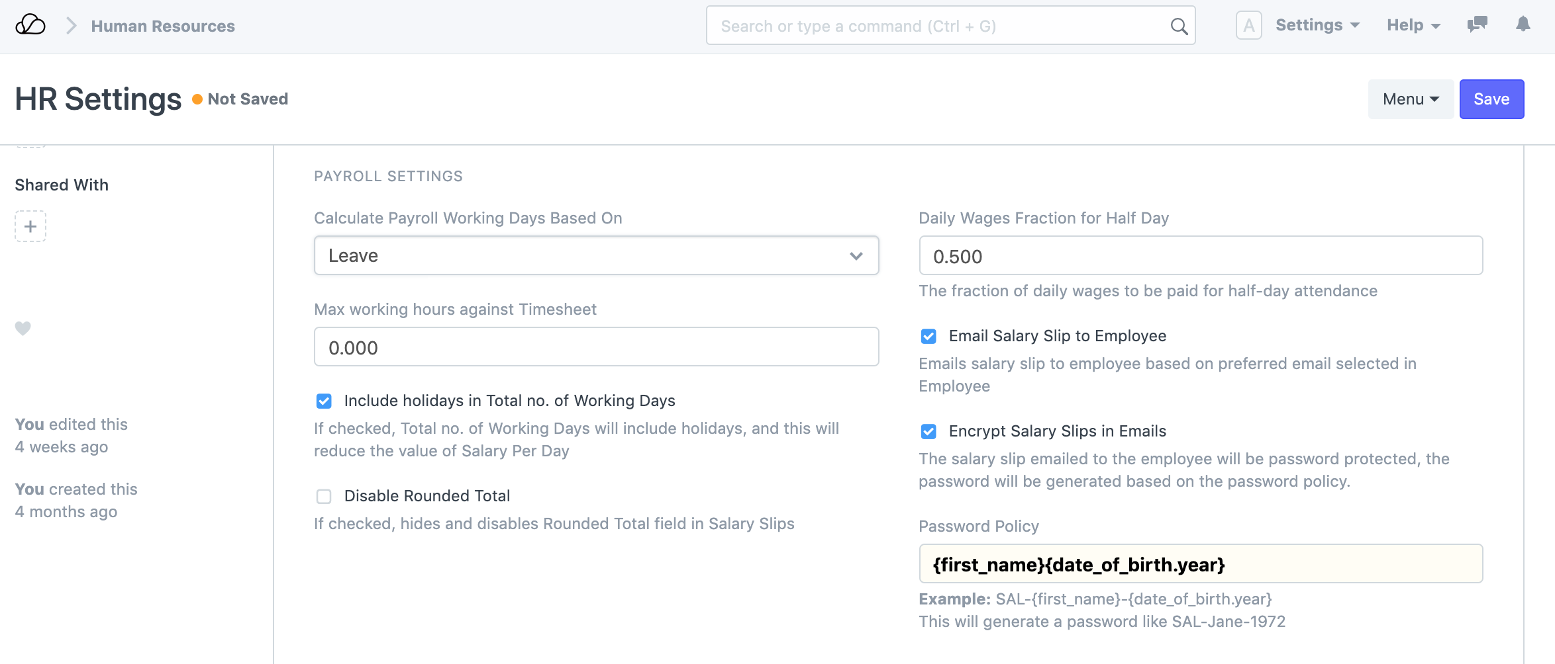Click the heart like icon
Screen dimensions: 1555x664
23,328
